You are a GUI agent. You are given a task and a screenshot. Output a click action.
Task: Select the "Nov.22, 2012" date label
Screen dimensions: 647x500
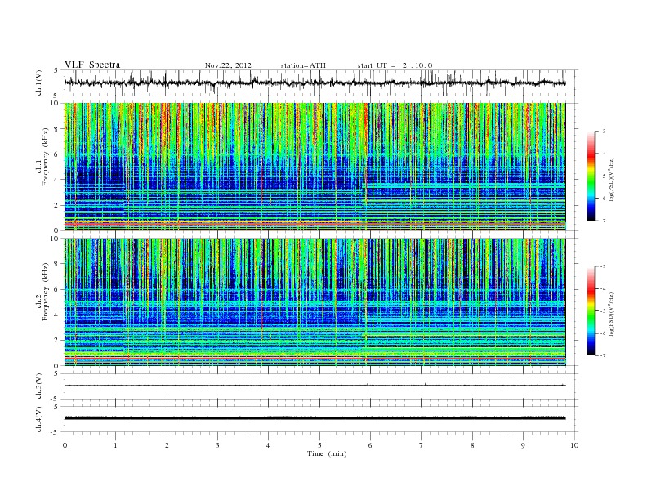(228, 65)
